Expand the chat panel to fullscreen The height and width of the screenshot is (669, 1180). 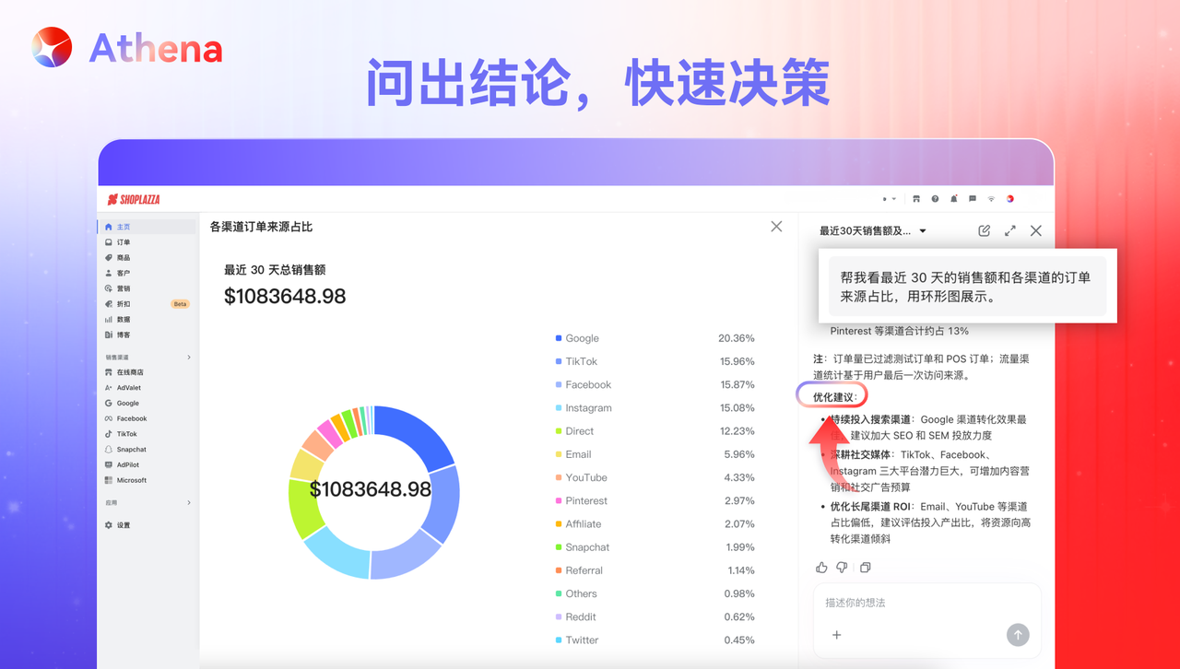point(1010,230)
